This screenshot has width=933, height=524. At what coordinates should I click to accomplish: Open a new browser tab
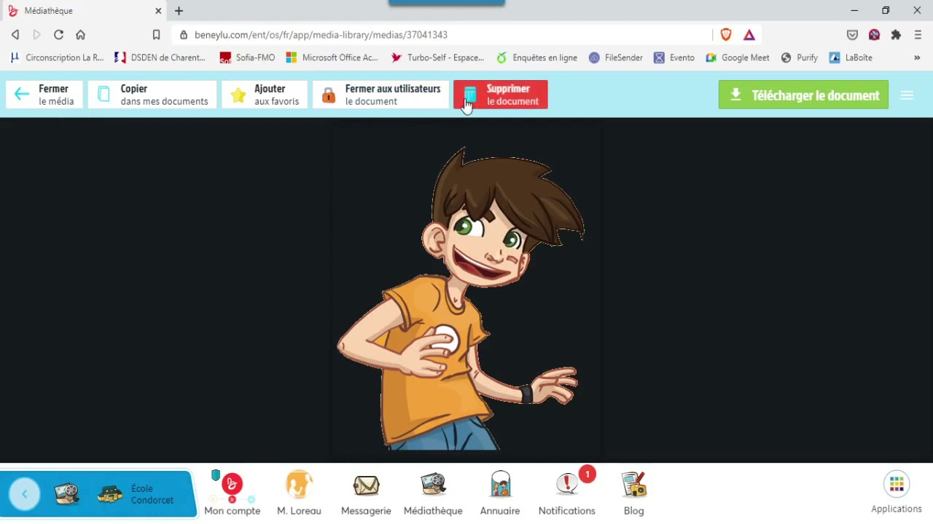179,11
